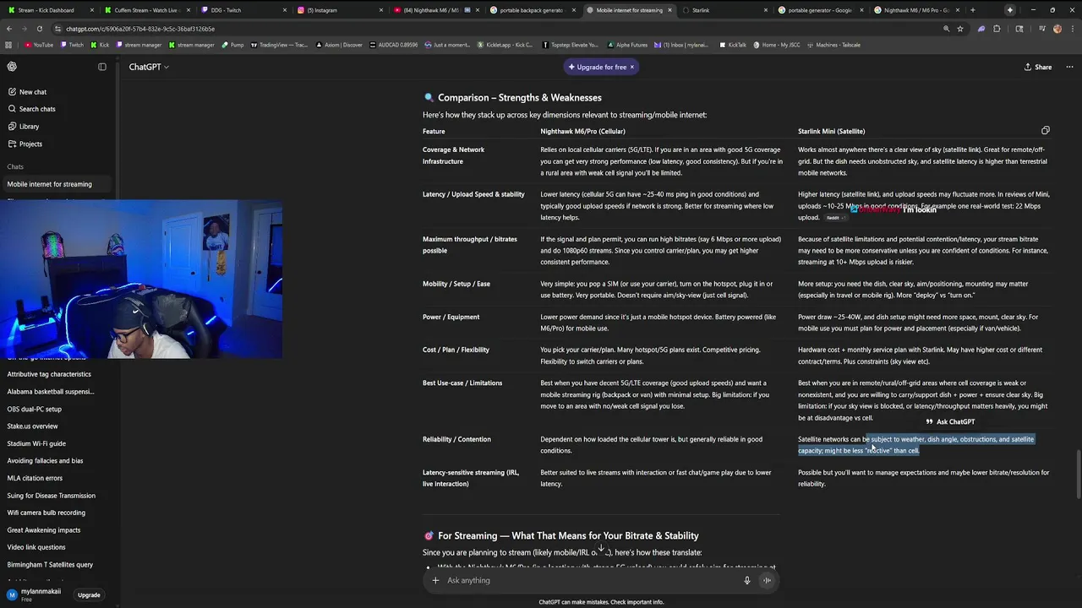
Task: Close the Mobile internet for streaming tab
Action: tap(670, 10)
